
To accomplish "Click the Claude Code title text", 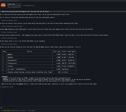I will pyautogui.click(x=11, y=4).
